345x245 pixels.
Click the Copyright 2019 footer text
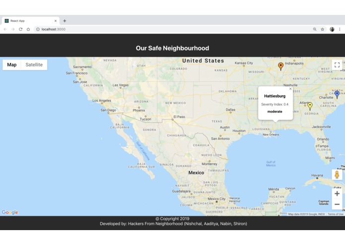[173, 219]
